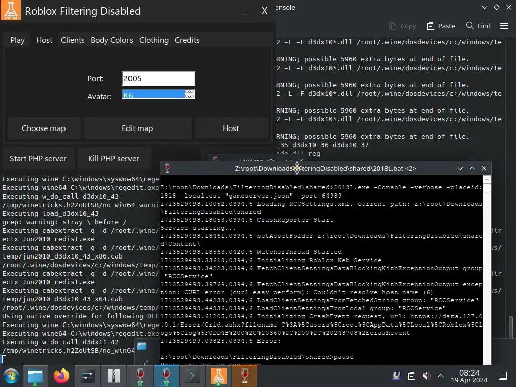Image resolution: width=516 pixels, height=387 pixels.
Task: Click Paste in the console toolbar
Action: [x=441, y=26]
